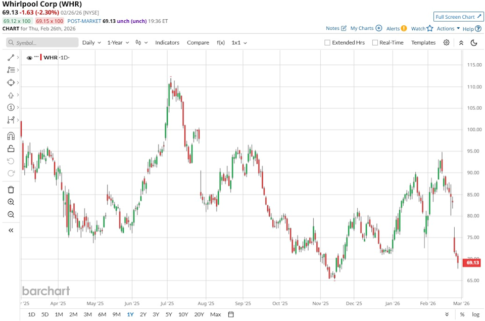
Task: Open the Daily interval dropdown
Action: [x=91, y=42]
